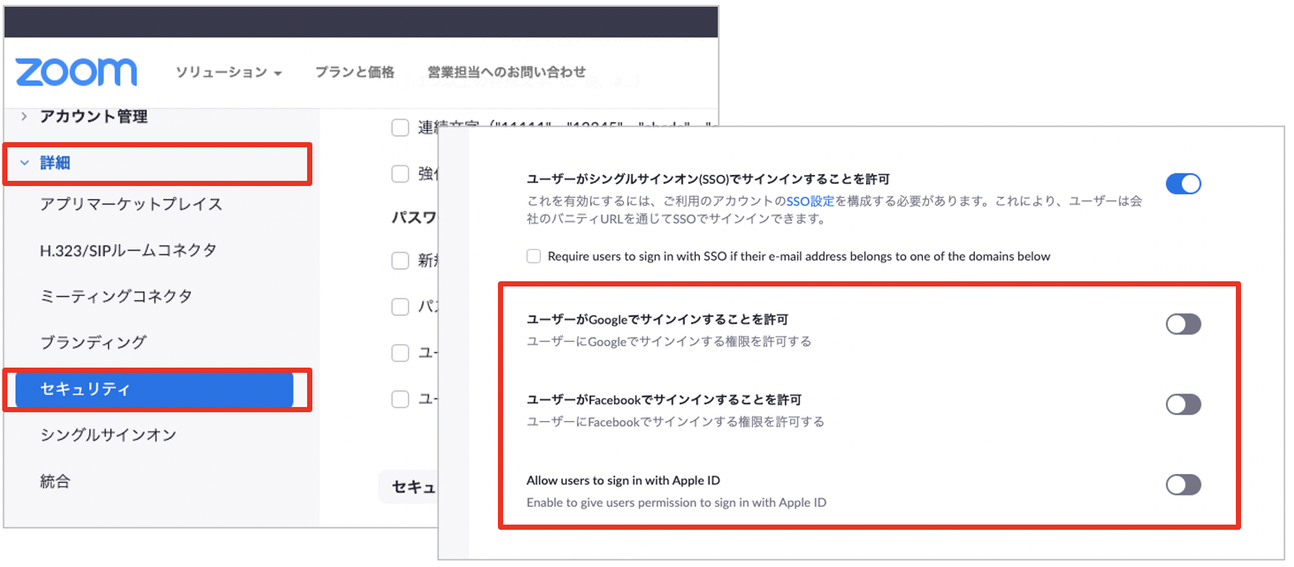Click the SSO設定 link

(x=810, y=201)
